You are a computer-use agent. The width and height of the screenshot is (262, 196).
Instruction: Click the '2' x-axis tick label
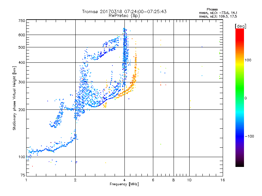[x=75, y=180]
